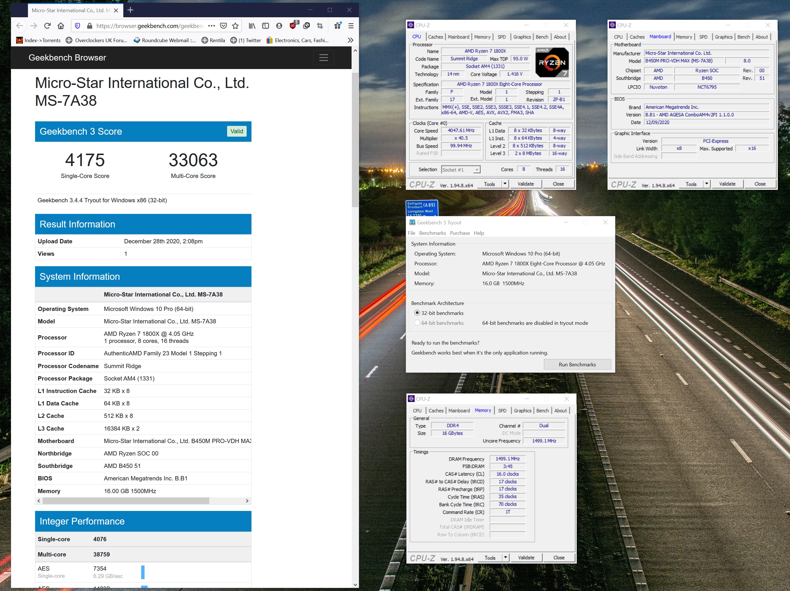Open Firefox home page

tap(61, 26)
